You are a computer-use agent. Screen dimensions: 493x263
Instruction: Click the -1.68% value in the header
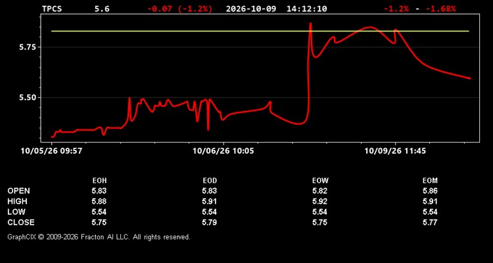tap(441, 9)
